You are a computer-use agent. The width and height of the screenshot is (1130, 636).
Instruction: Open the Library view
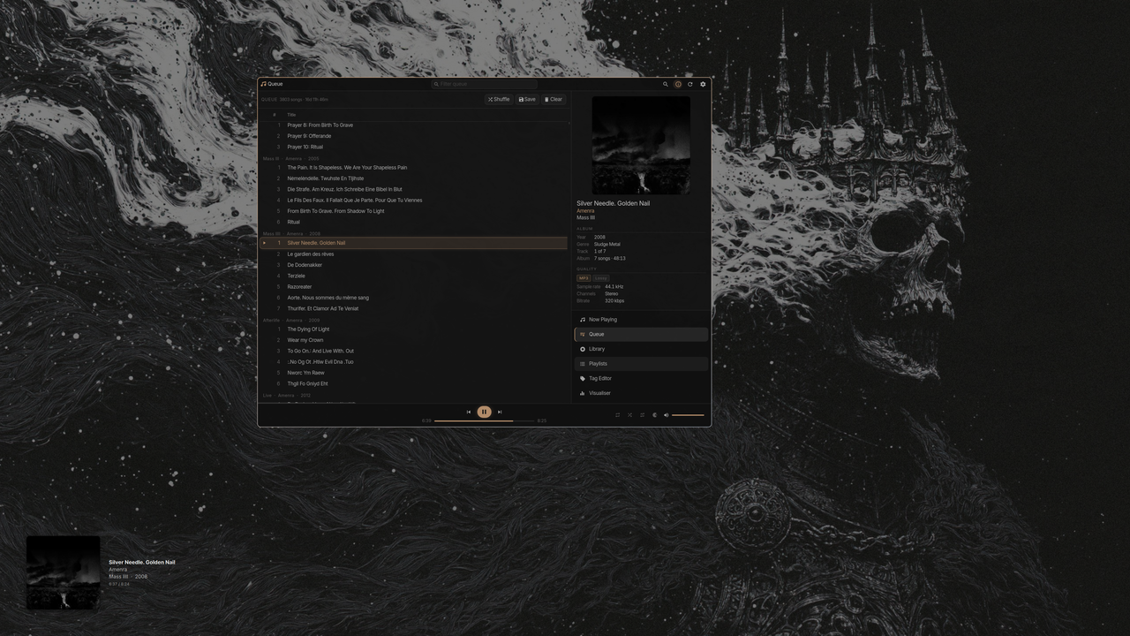pos(641,349)
